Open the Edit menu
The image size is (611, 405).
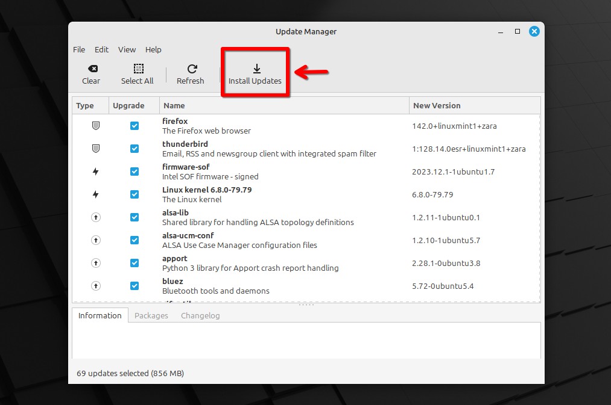(x=101, y=50)
